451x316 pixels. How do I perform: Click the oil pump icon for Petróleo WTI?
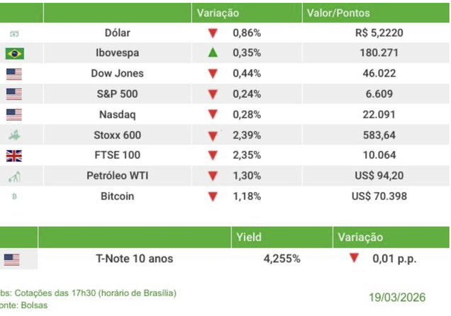(14, 176)
